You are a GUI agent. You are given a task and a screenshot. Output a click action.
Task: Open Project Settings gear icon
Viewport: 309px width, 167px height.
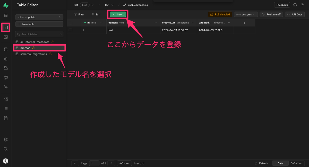(6, 139)
